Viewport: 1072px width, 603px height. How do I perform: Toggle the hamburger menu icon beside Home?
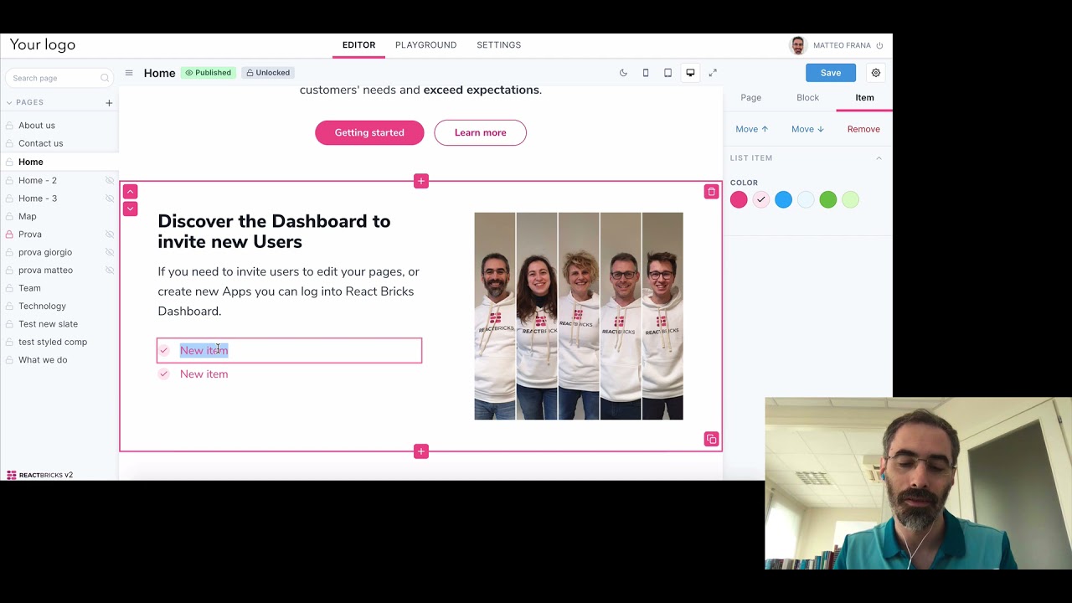[x=129, y=73]
